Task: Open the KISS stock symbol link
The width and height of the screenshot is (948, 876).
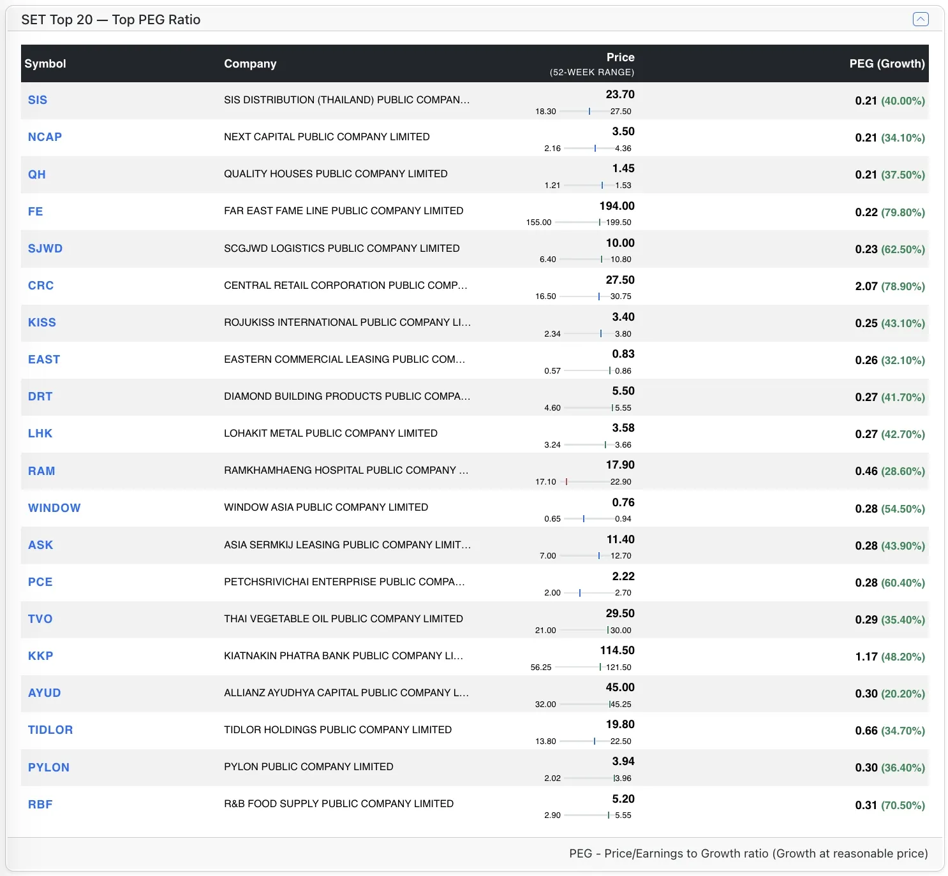Action: [x=42, y=322]
